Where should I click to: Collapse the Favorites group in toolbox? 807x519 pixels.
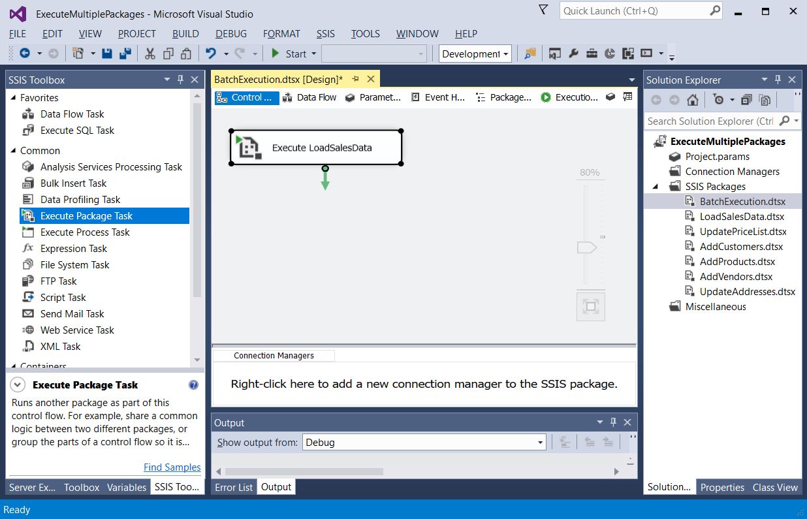[13, 97]
